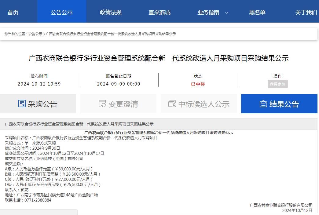
Task: Switch to the 变更澄清 tab
Action: 118,104
